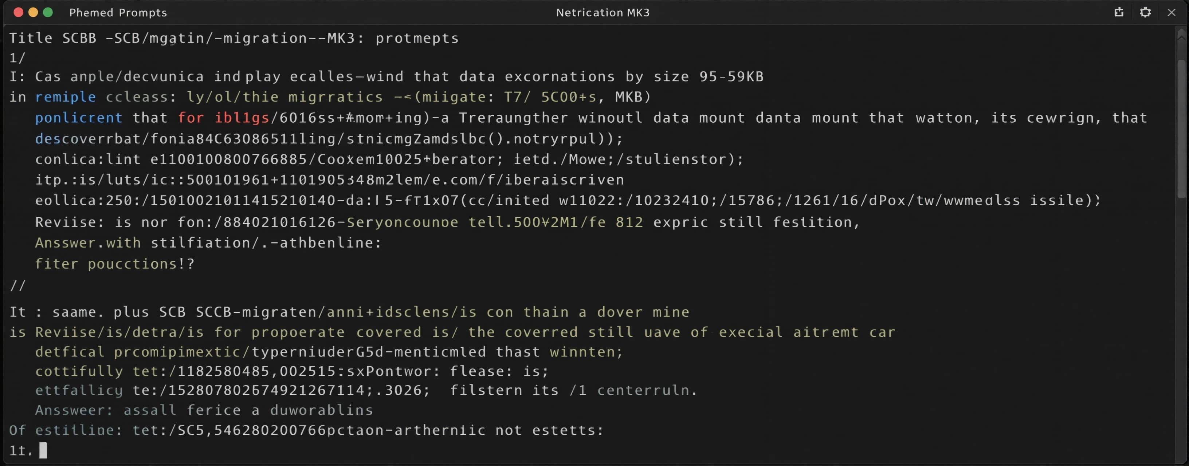Click the Title SCBB line text
This screenshot has height=466, width=1189.
click(234, 38)
